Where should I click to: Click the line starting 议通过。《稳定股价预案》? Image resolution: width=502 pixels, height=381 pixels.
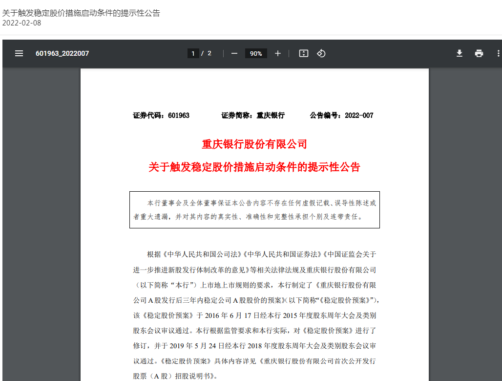coord(254,361)
